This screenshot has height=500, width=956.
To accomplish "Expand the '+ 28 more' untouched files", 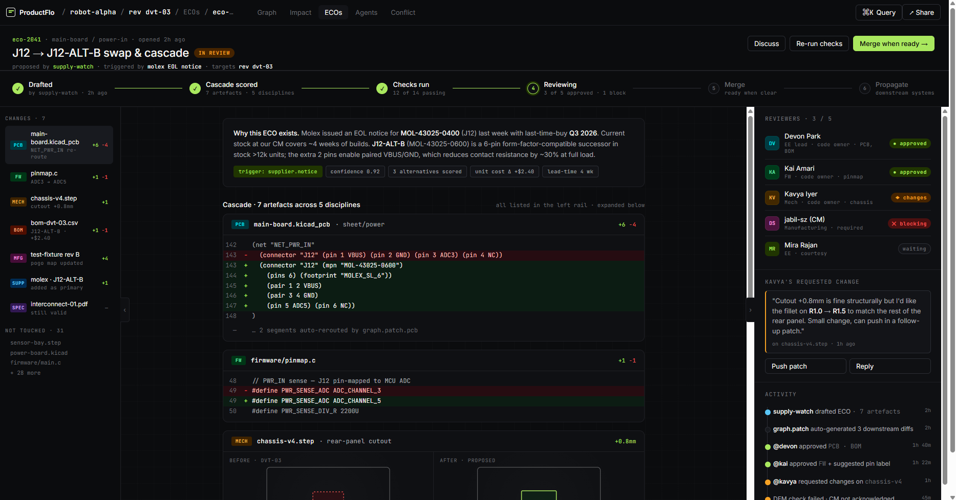I will 26,373.
